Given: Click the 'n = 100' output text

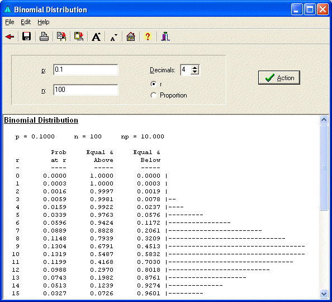Looking at the screenshot, I should (88, 137).
